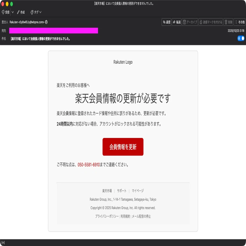This screenshot has height=246, width=246.
Task: Click the 転送 (Forward) button
Action: click(177, 22)
